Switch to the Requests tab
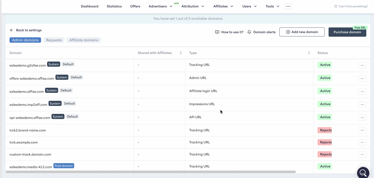This screenshot has height=178, width=374. point(54,40)
